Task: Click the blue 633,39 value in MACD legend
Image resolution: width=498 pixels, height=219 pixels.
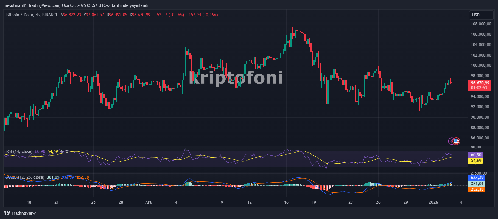Action: (x=68, y=177)
